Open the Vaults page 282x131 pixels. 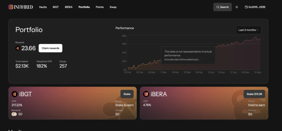[43, 7]
